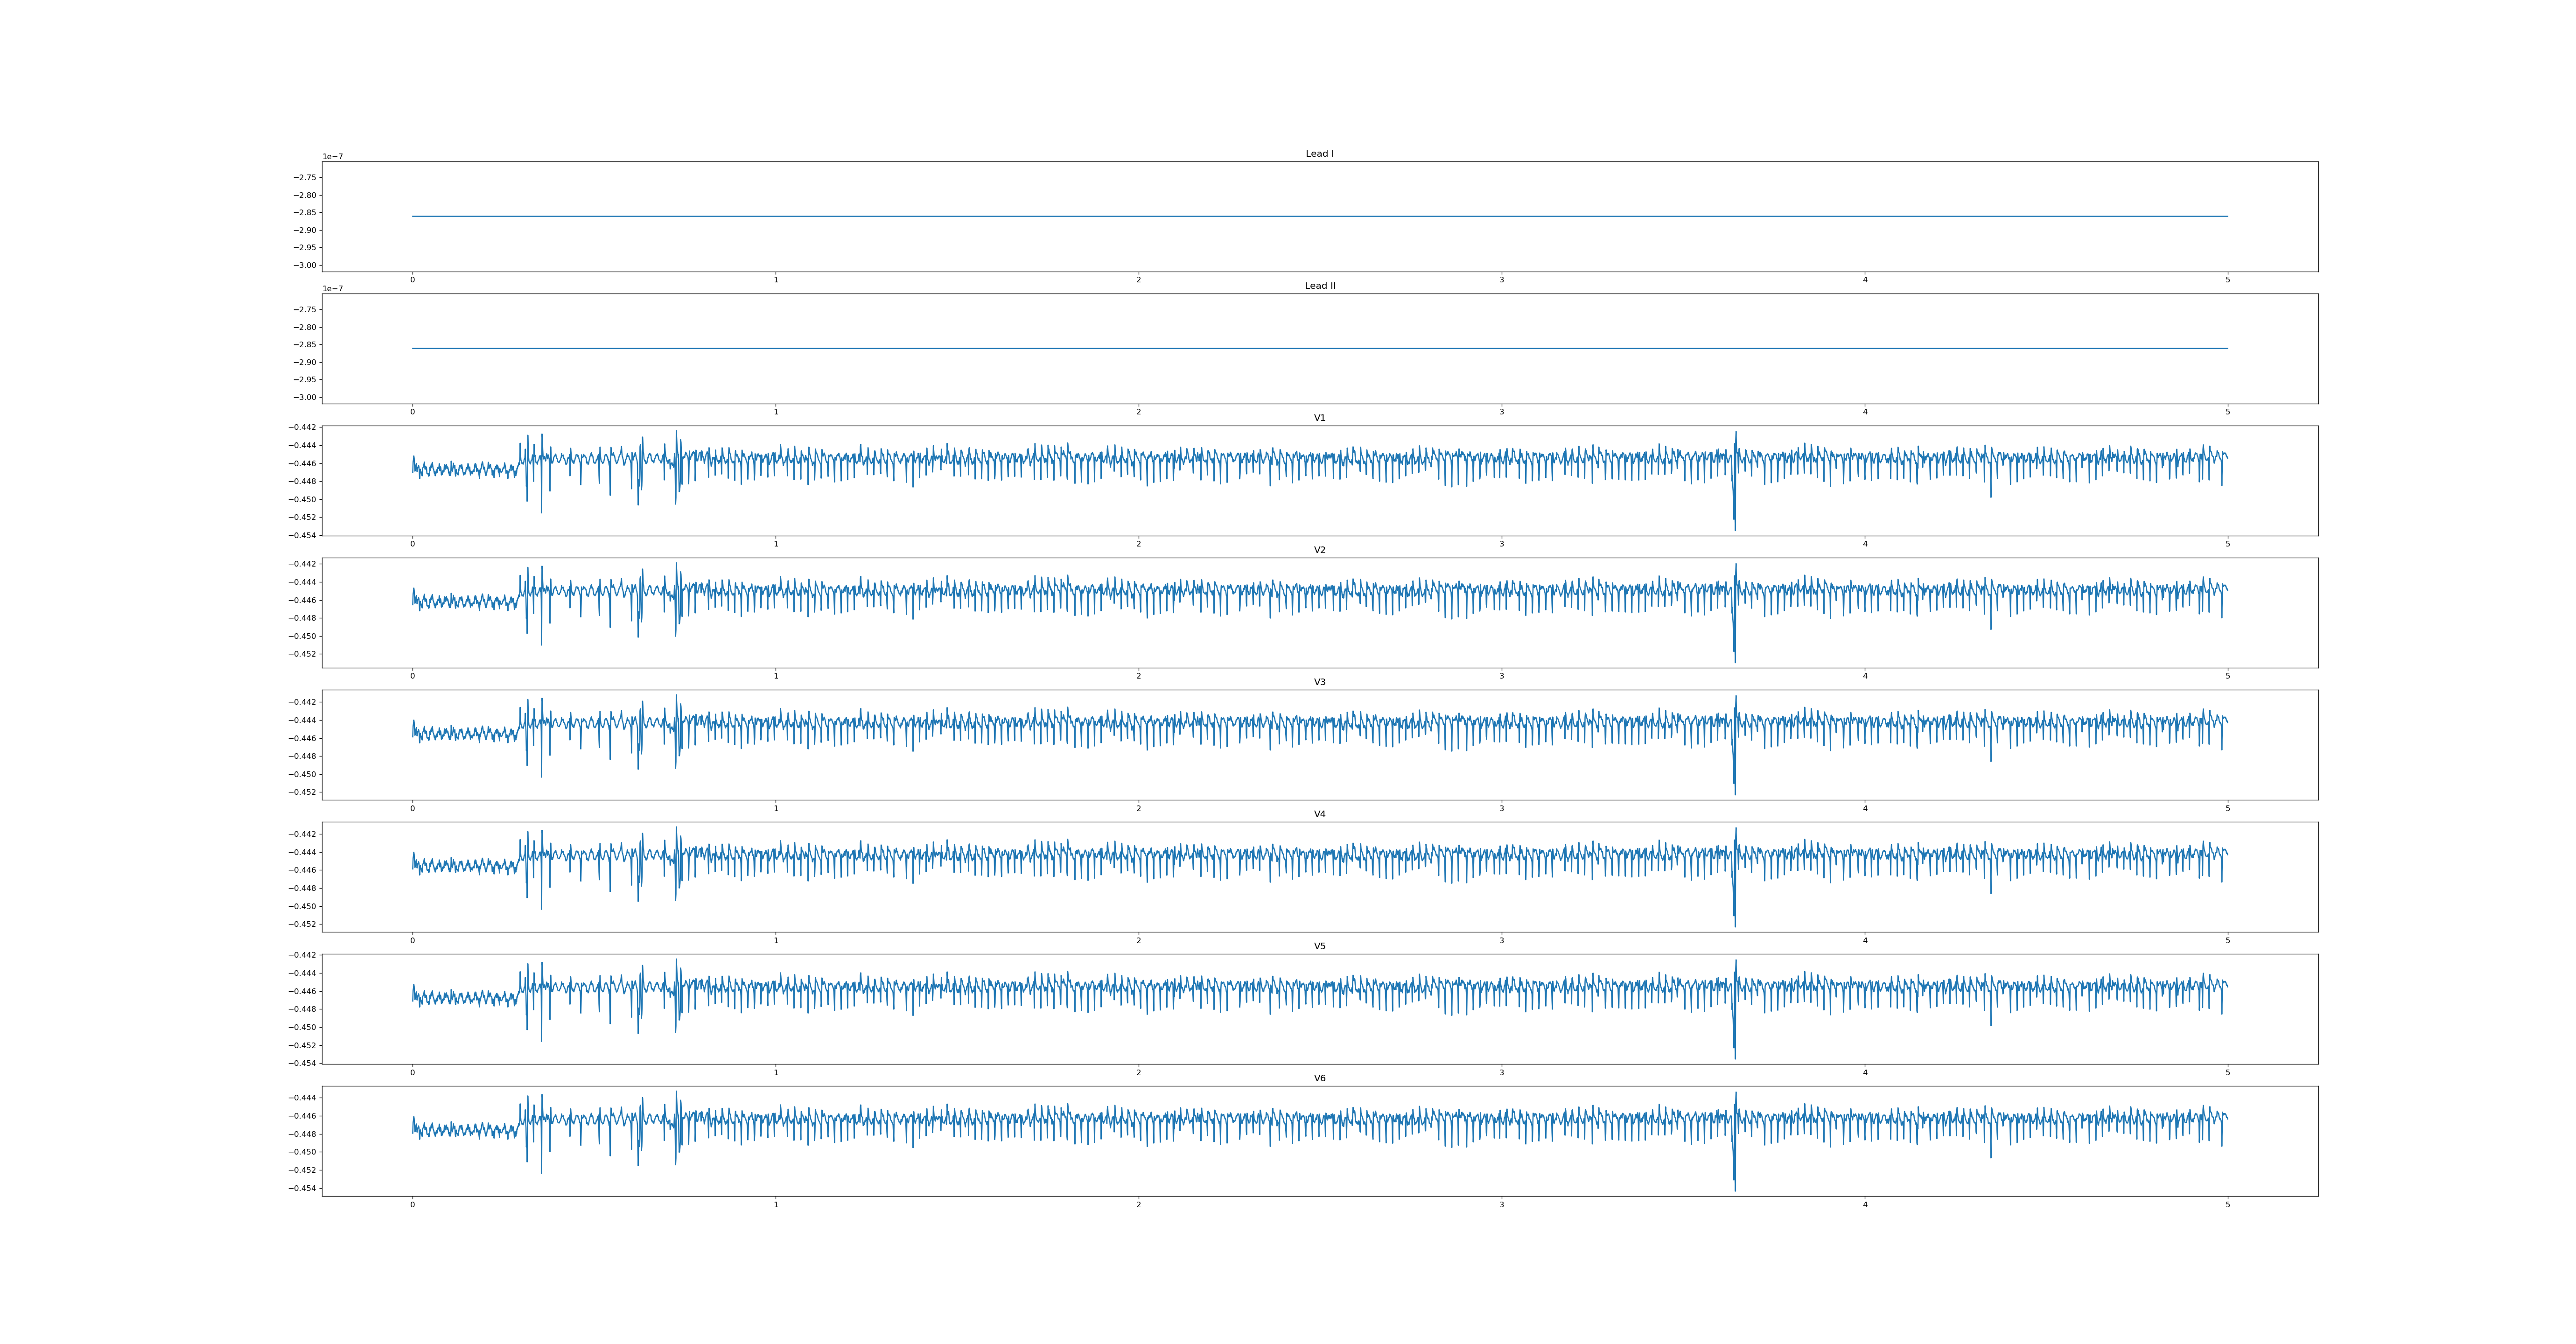Click y-axis tick −0.454 on V6 plot
The height and width of the screenshot is (1344, 2576).
point(302,1188)
